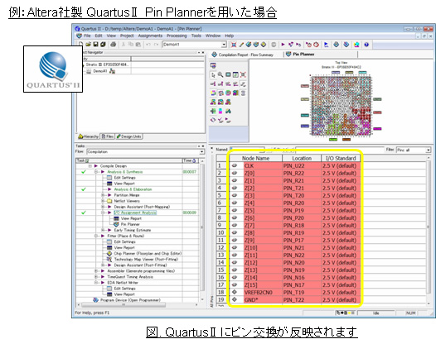Screen dimensions: 436x344
Task: Select the pointer tool in Pin Planner toolbar
Action: [213, 75]
